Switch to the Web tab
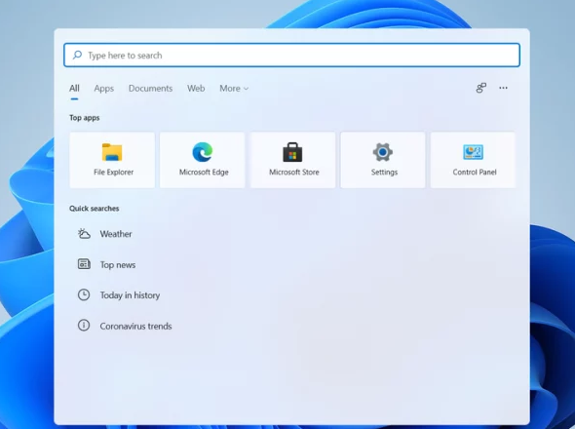Viewport: 575px width, 429px height. pyautogui.click(x=196, y=88)
